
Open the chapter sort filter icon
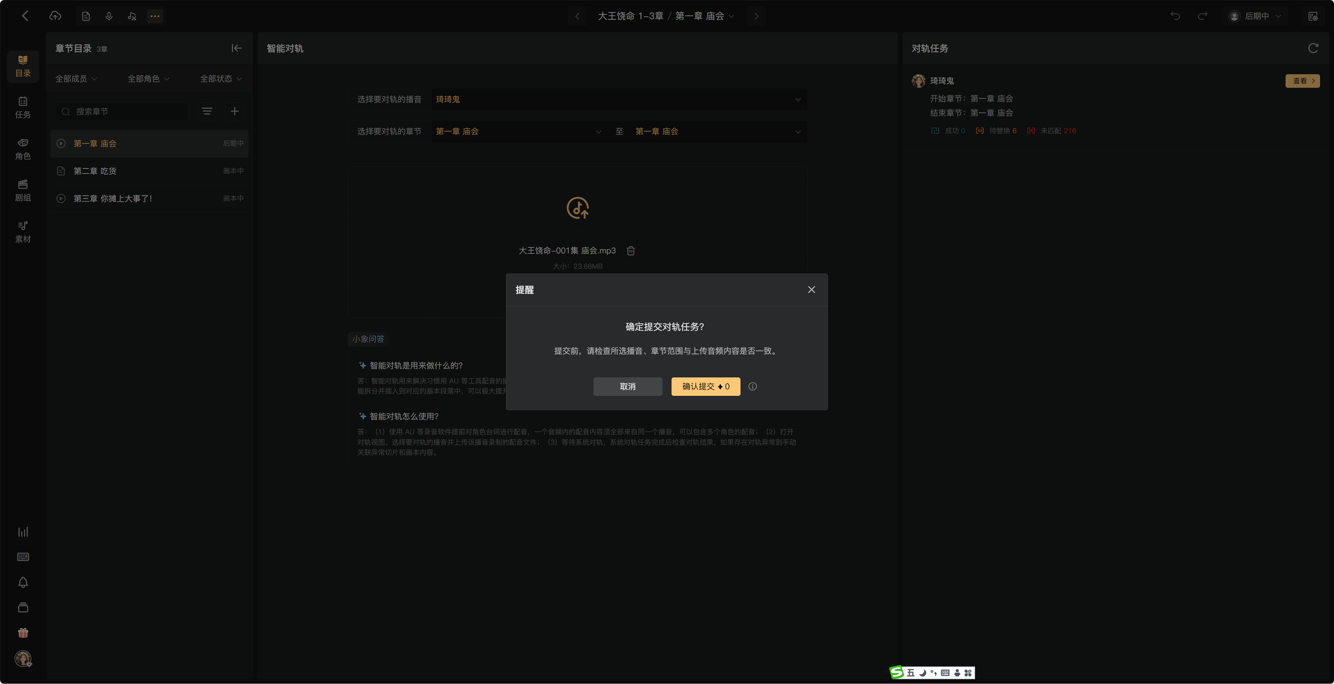click(x=207, y=111)
